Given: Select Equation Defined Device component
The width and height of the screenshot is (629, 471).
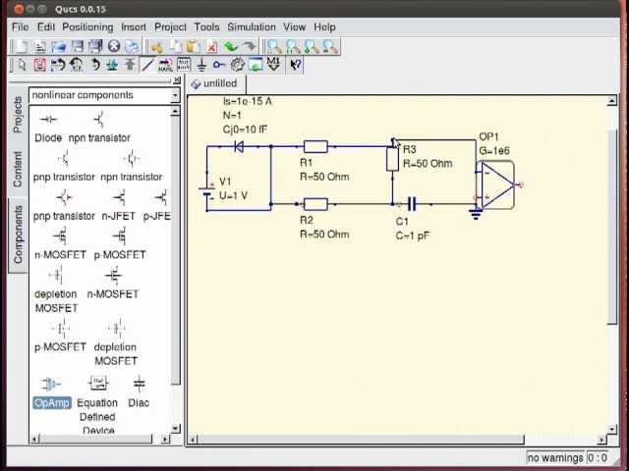Looking at the screenshot, I should pos(97,404).
